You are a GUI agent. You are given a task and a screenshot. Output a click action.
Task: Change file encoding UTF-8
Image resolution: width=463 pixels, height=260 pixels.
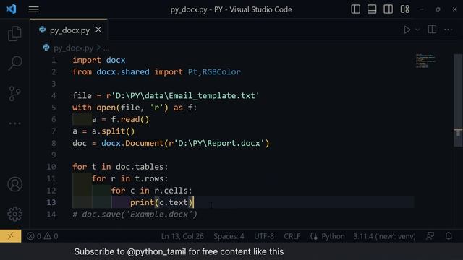(x=264, y=236)
